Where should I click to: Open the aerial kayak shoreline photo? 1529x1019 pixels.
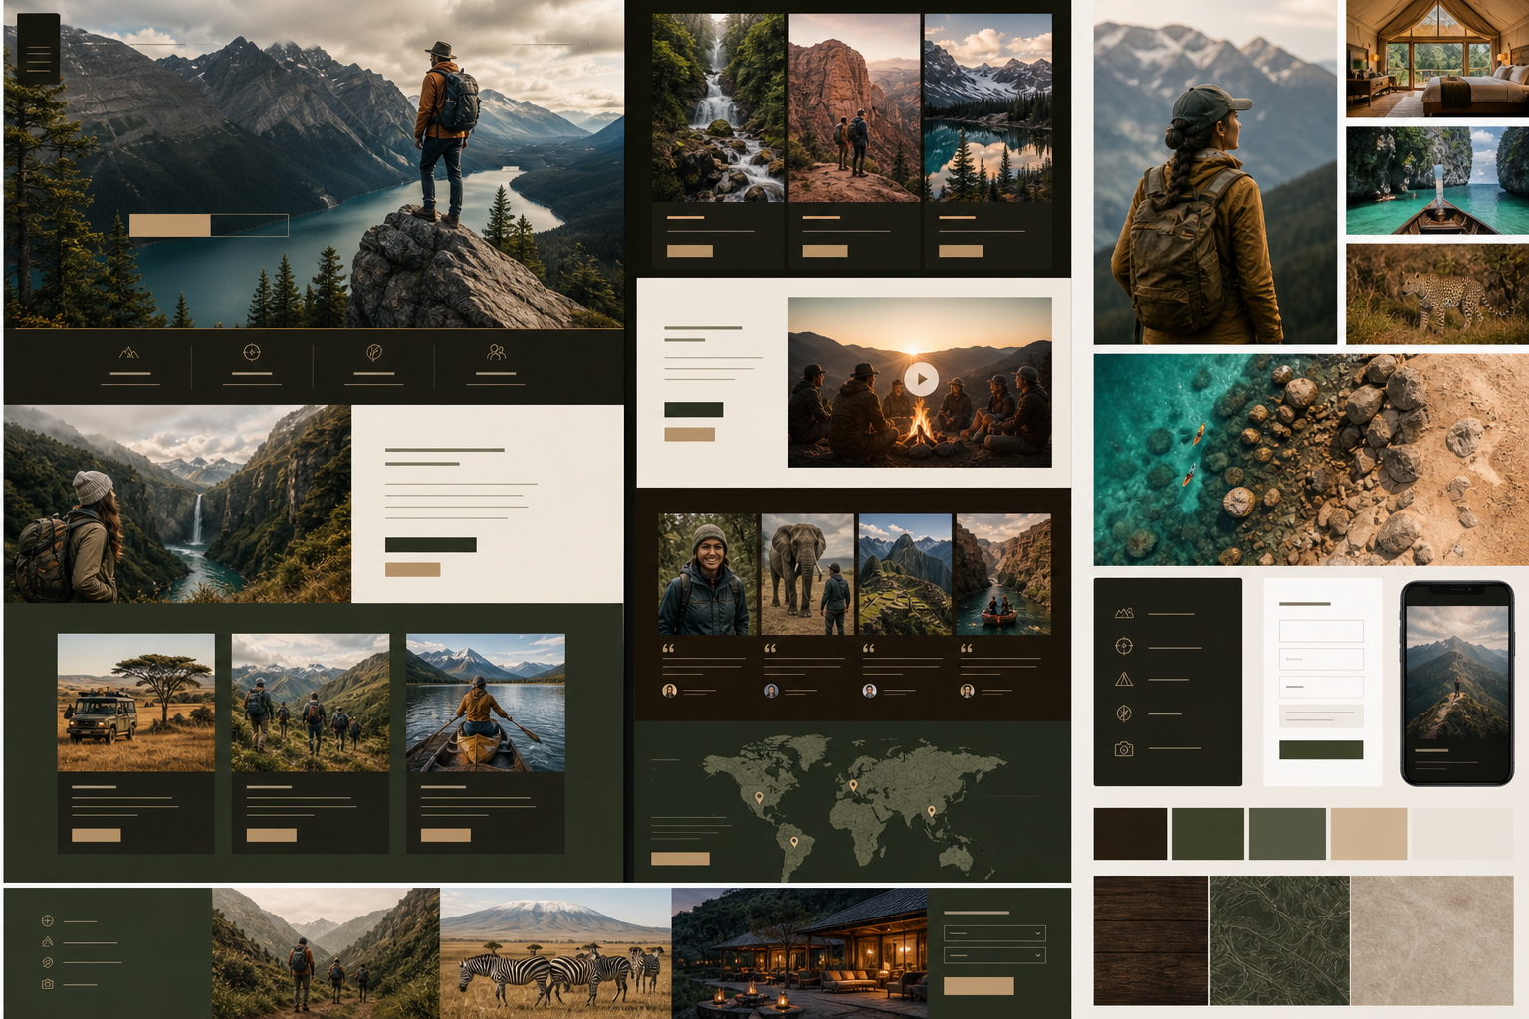(1311, 460)
